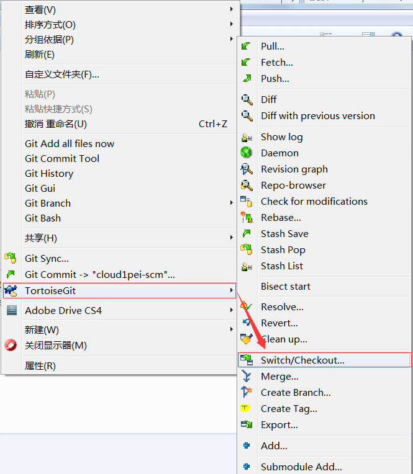Click the Create Branch icon
413x474 pixels.
pos(247,391)
